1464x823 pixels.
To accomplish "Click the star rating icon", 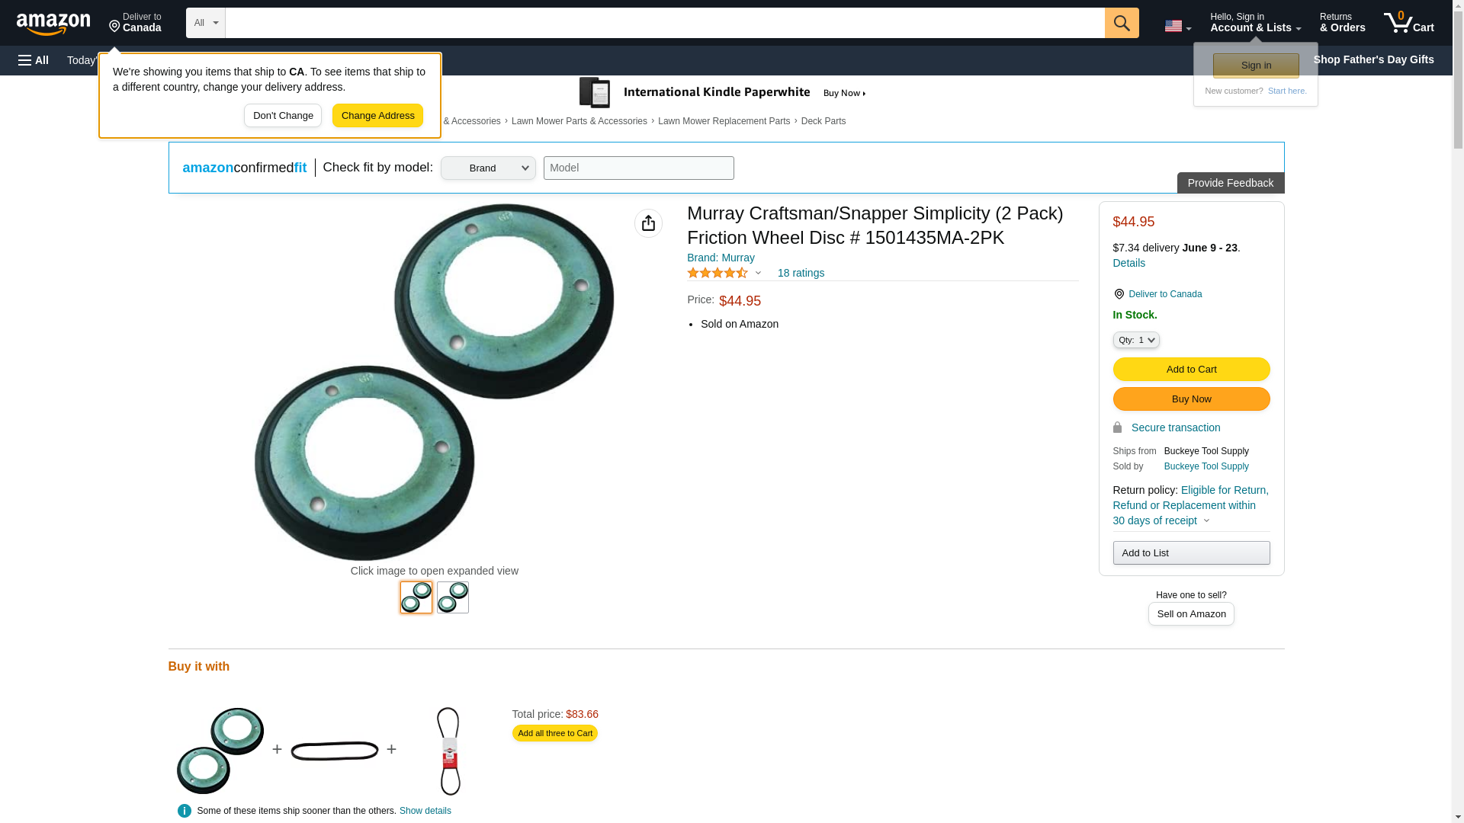I will (717, 273).
